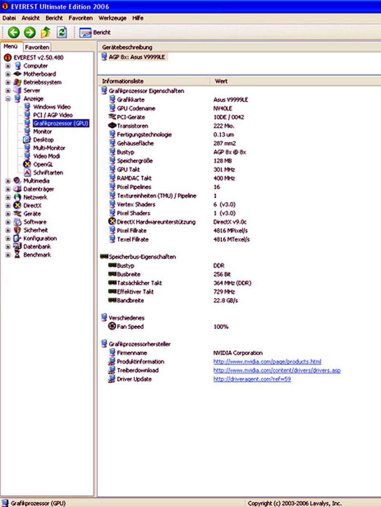Select the Geräte tree item
Viewport: 381px width, 507px height.
pos(32,214)
